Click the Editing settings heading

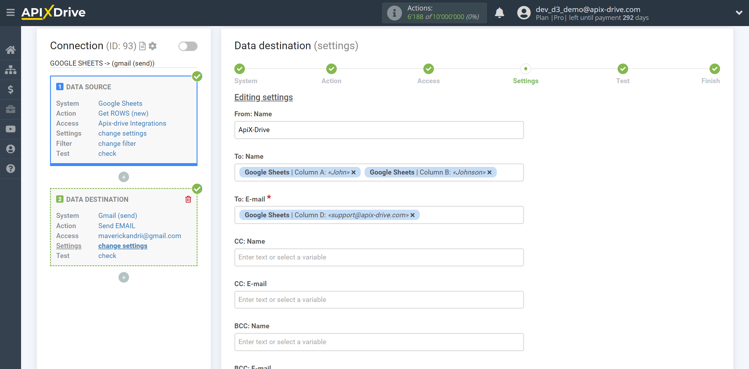click(x=264, y=97)
